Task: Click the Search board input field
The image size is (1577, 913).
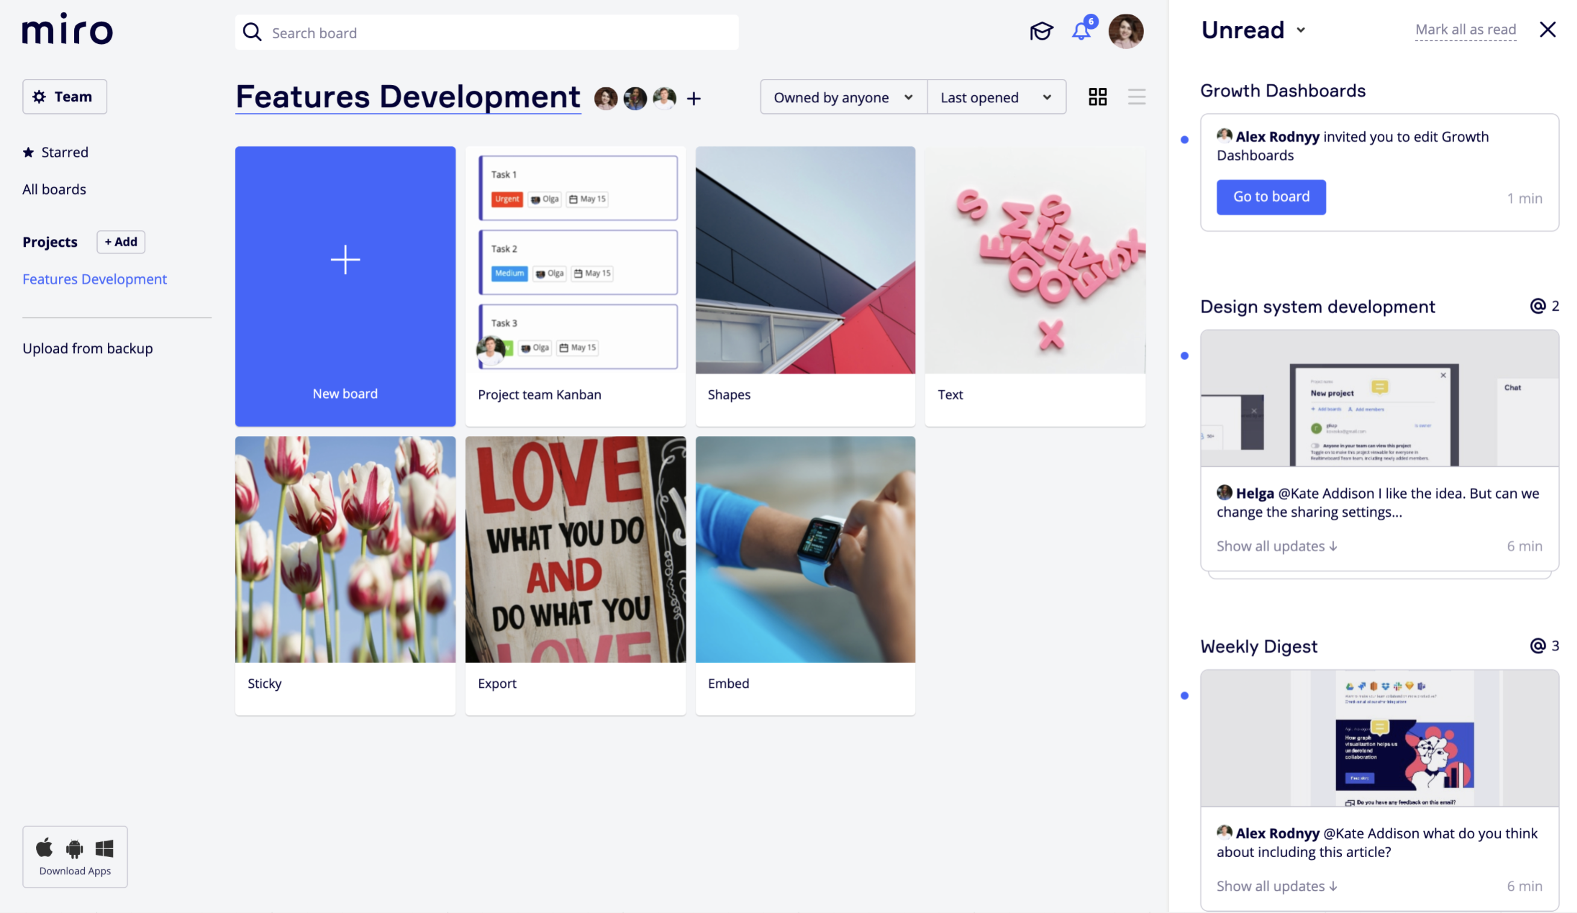Action: pyautogui.click(x=486, y=33)
